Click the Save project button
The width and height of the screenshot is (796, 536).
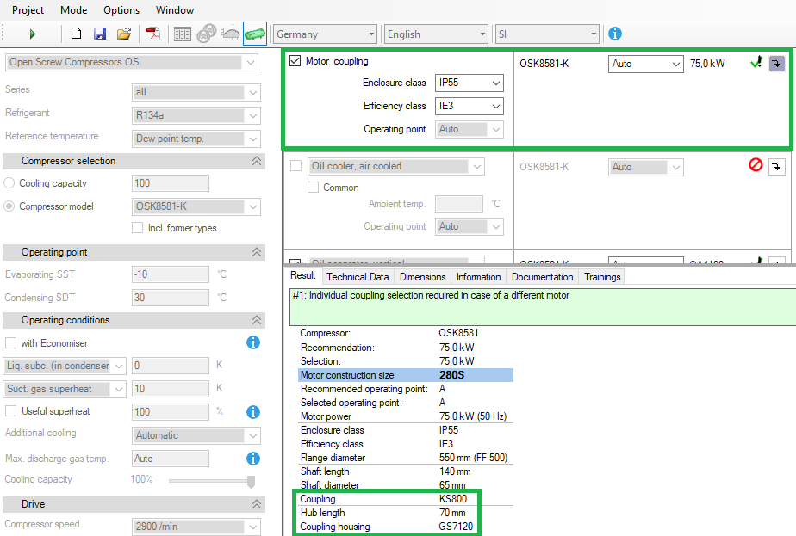coord(99,33)
